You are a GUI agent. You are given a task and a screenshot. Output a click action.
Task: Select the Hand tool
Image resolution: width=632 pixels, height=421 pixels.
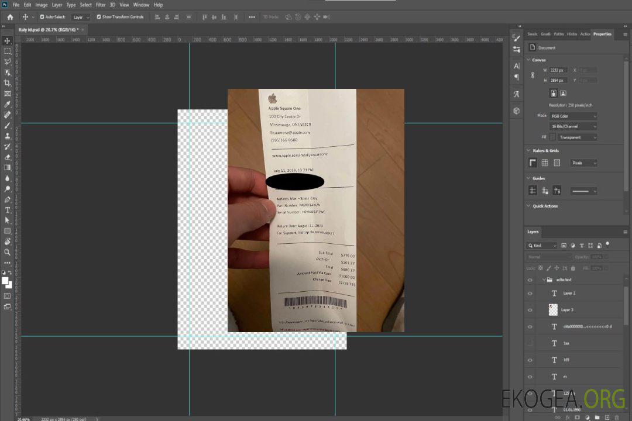7,241
